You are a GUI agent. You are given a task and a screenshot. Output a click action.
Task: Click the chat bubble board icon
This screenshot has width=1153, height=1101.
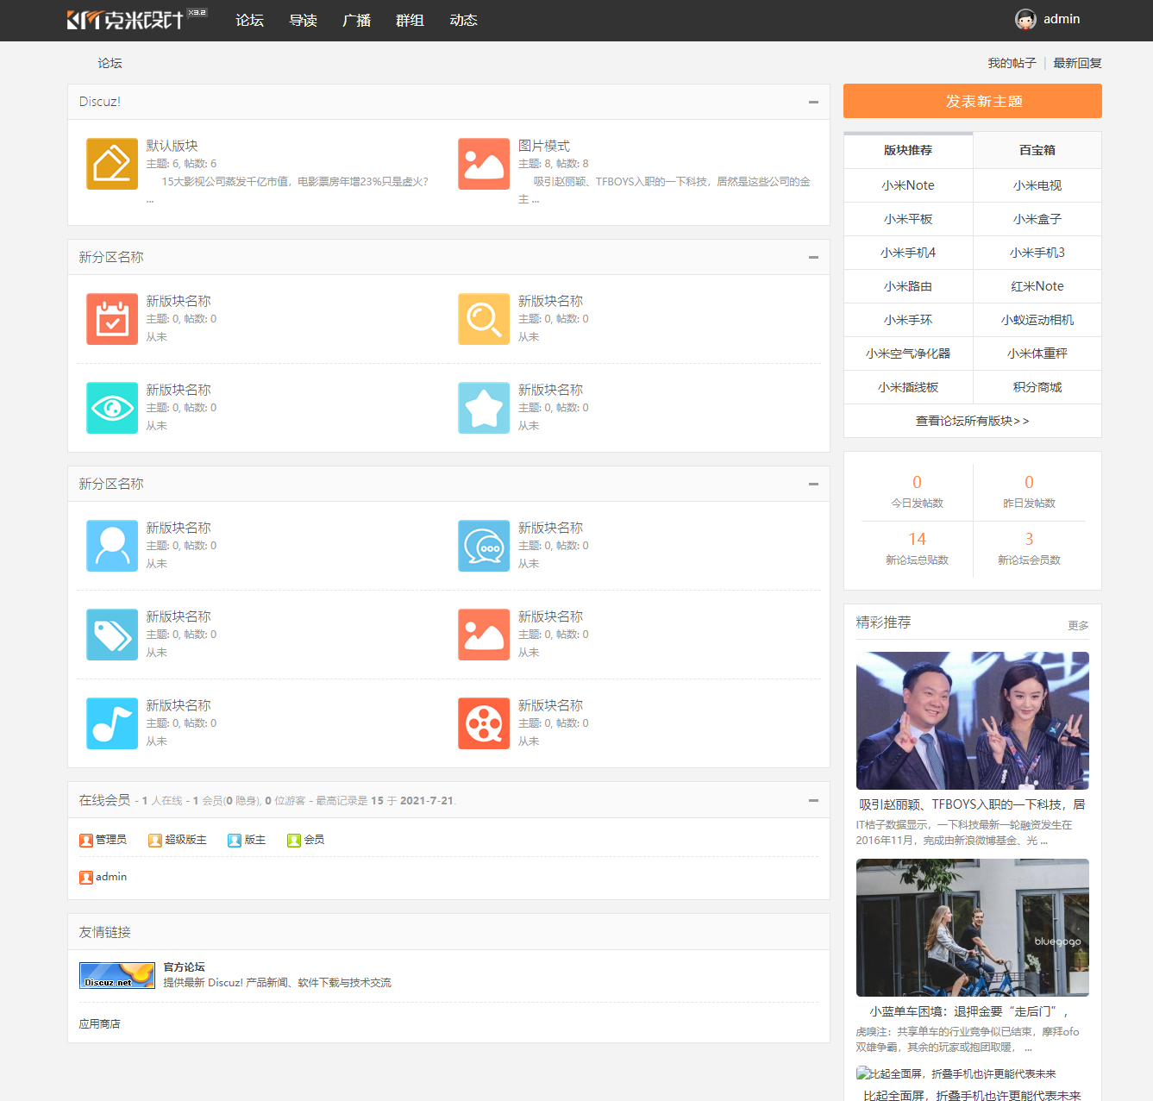click(484, 546)
